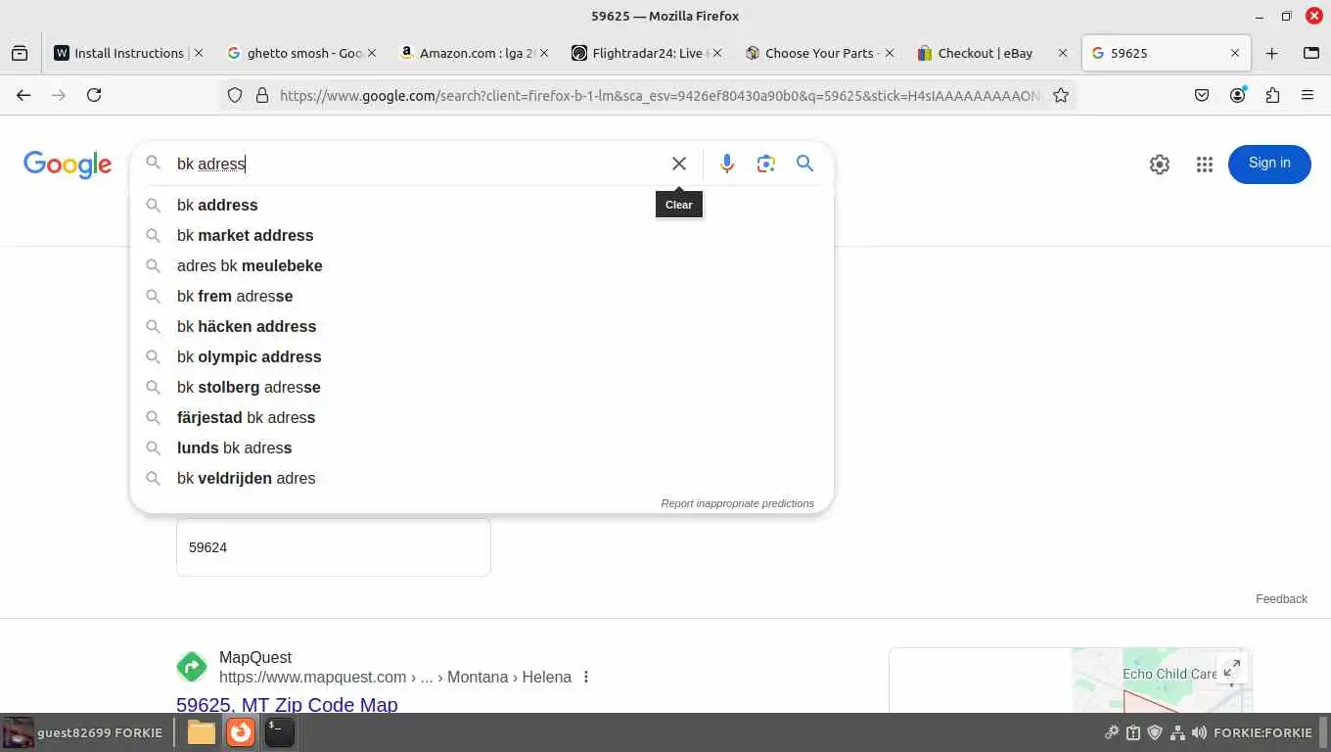Click the FORKIE:FORKIE tray label
This screenshot has height=752, width=1331.
pyautogui.click(x=1262, y=732)
